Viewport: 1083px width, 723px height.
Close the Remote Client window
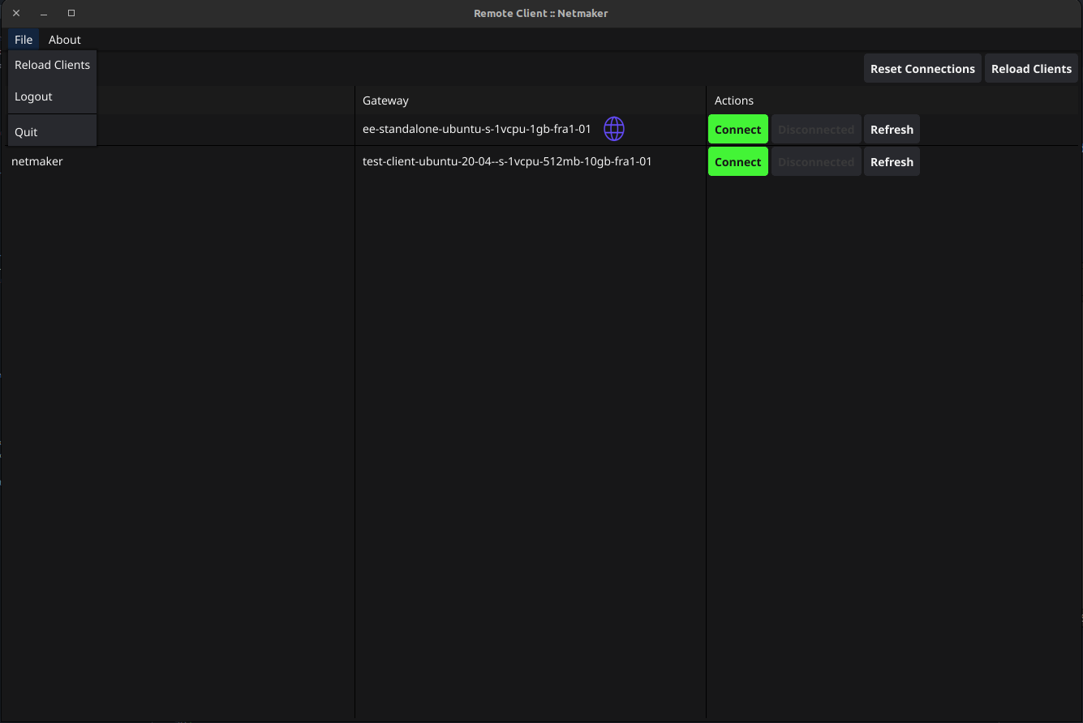click(x=16, y=13)
